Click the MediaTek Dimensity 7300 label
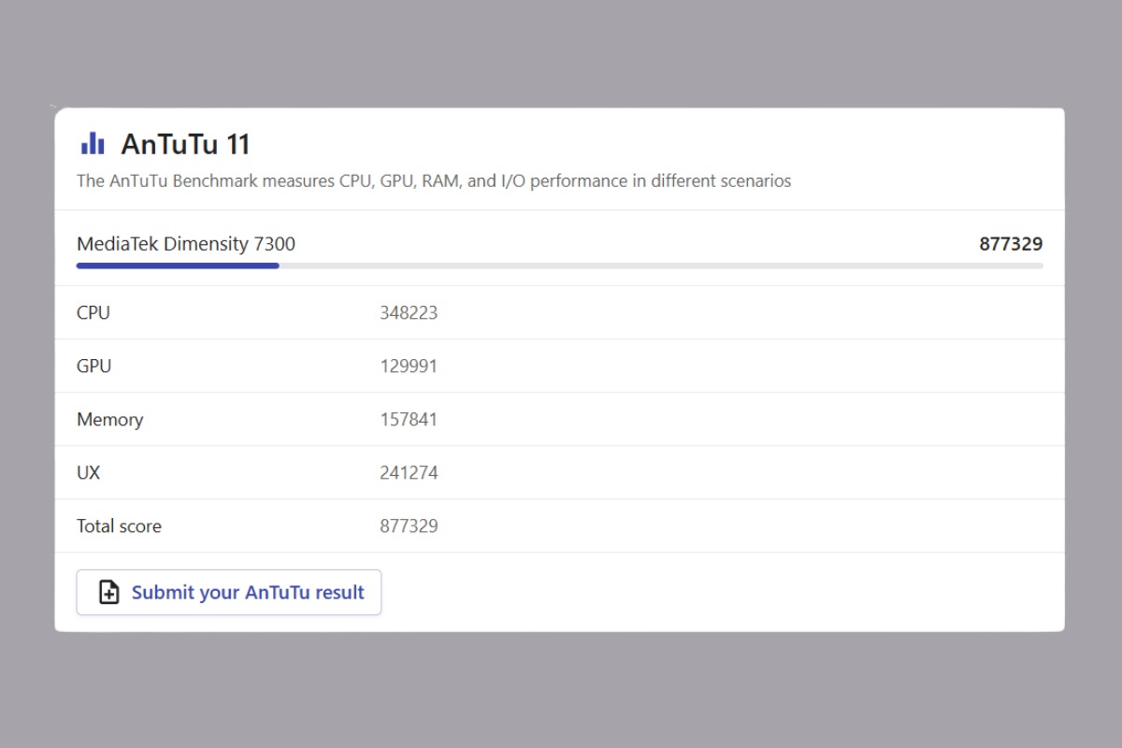This screenshot has height=748, width=1122. tap(186, 244)
